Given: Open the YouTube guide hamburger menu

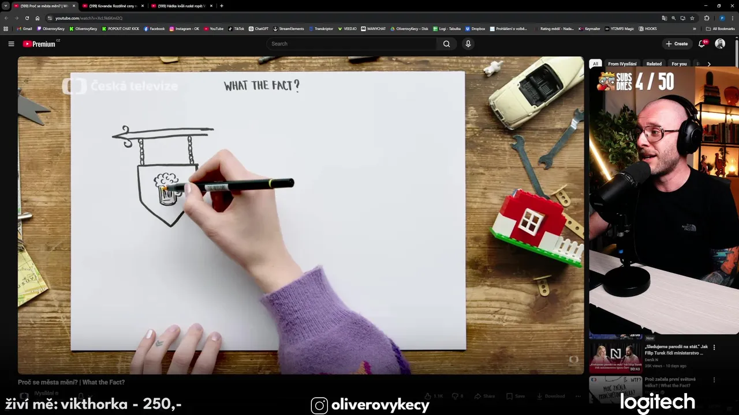Looking at the screenshot, I should (11, 44).
